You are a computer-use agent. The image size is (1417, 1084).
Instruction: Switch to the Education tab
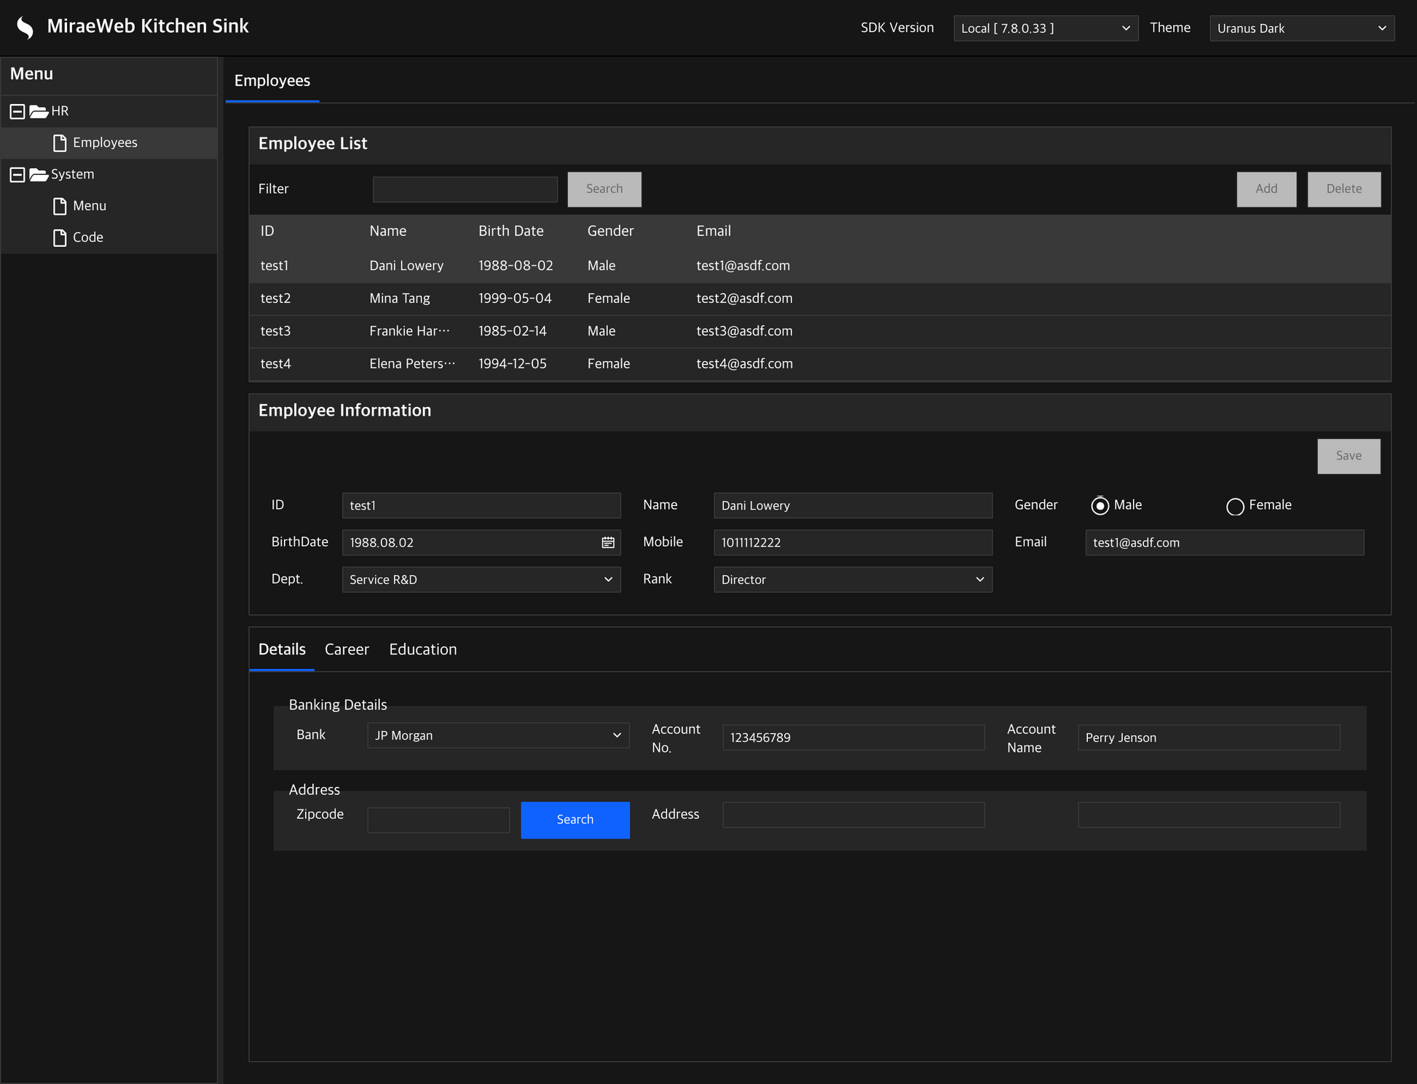(x=422, y=649)
